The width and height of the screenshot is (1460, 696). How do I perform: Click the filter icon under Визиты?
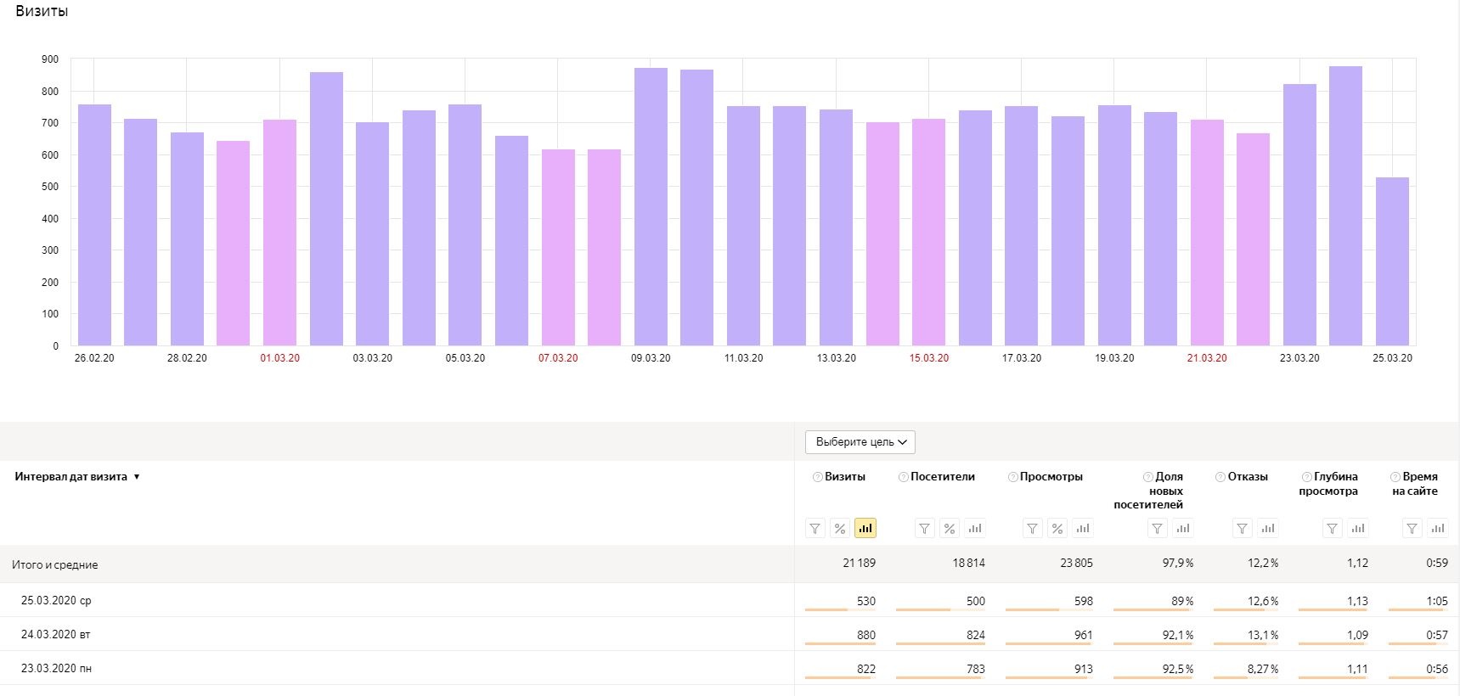pos(815,529)
